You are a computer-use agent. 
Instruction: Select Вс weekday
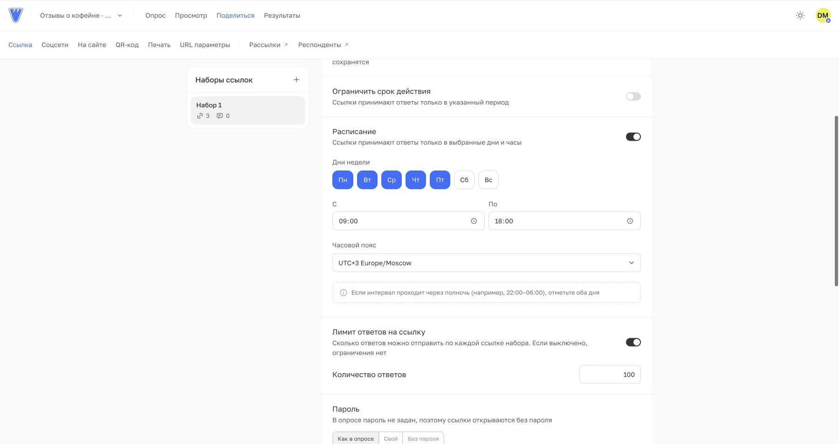click(x=488, y=180)
